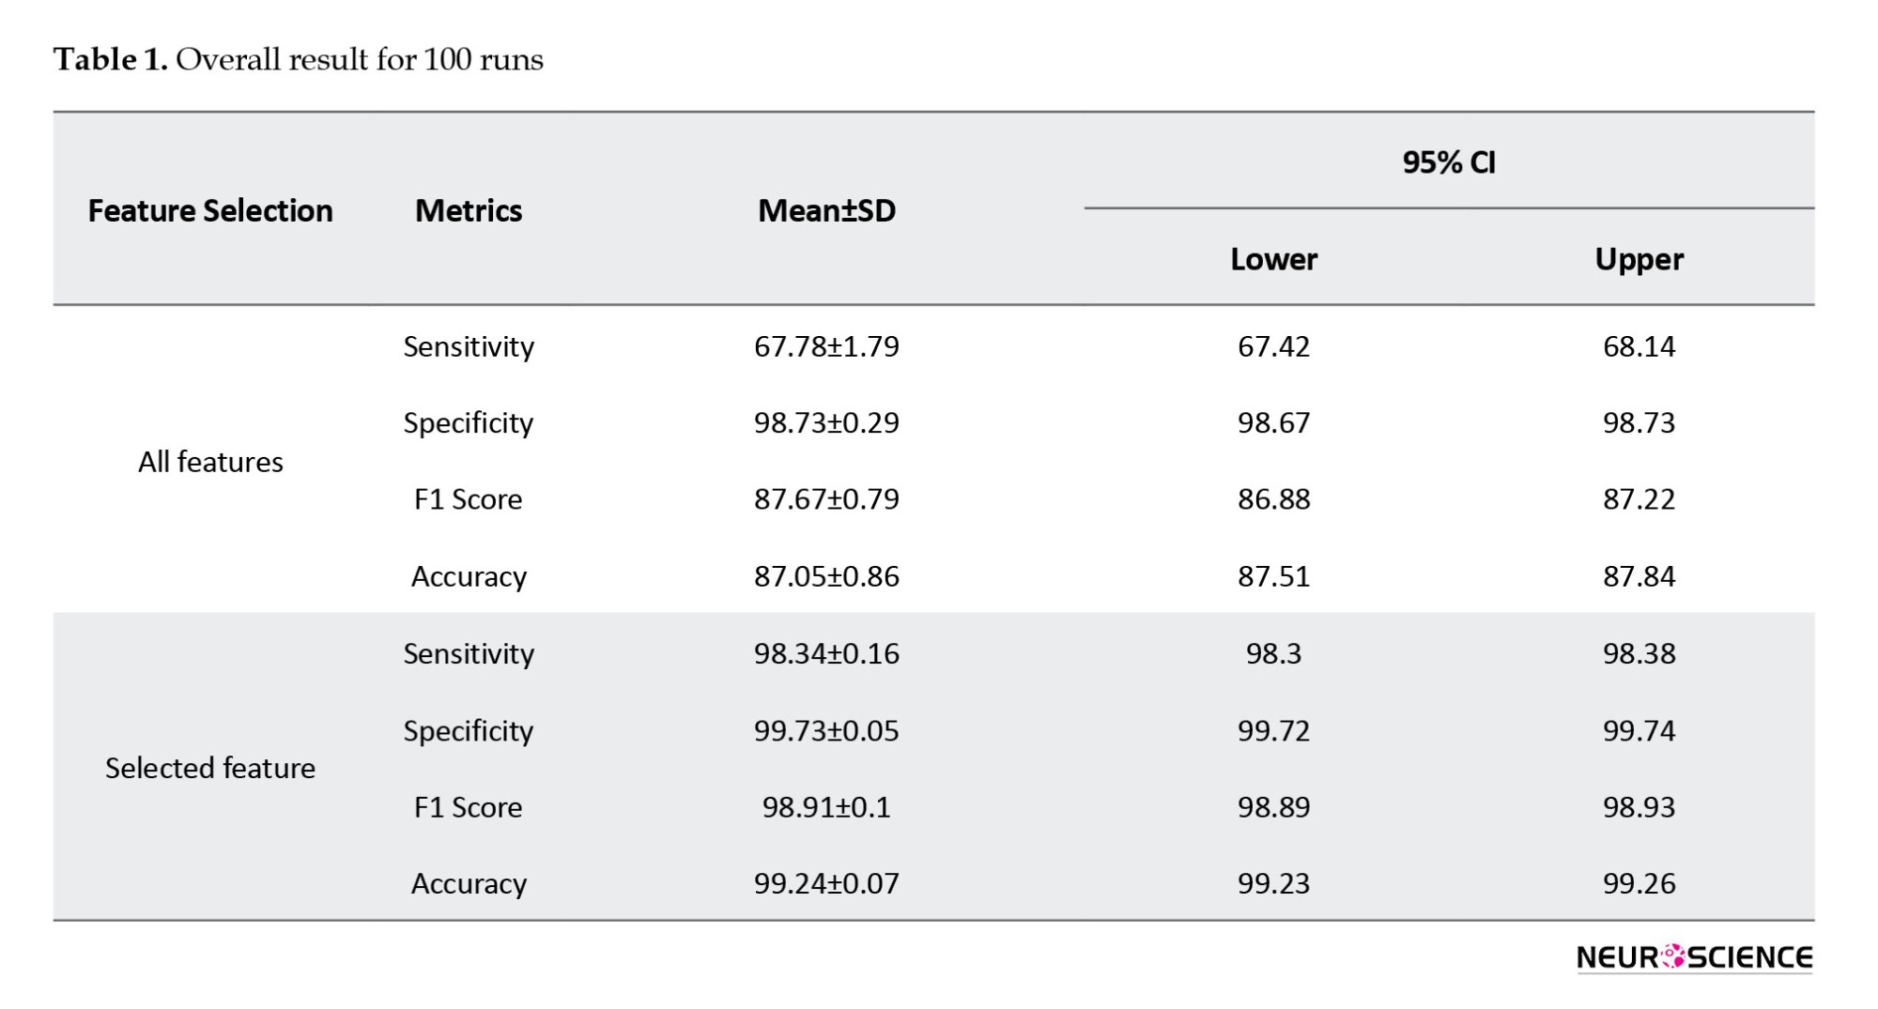Select the 95% CI header
This screenshot has height=1009, width=1878.
coord(1449,162)
